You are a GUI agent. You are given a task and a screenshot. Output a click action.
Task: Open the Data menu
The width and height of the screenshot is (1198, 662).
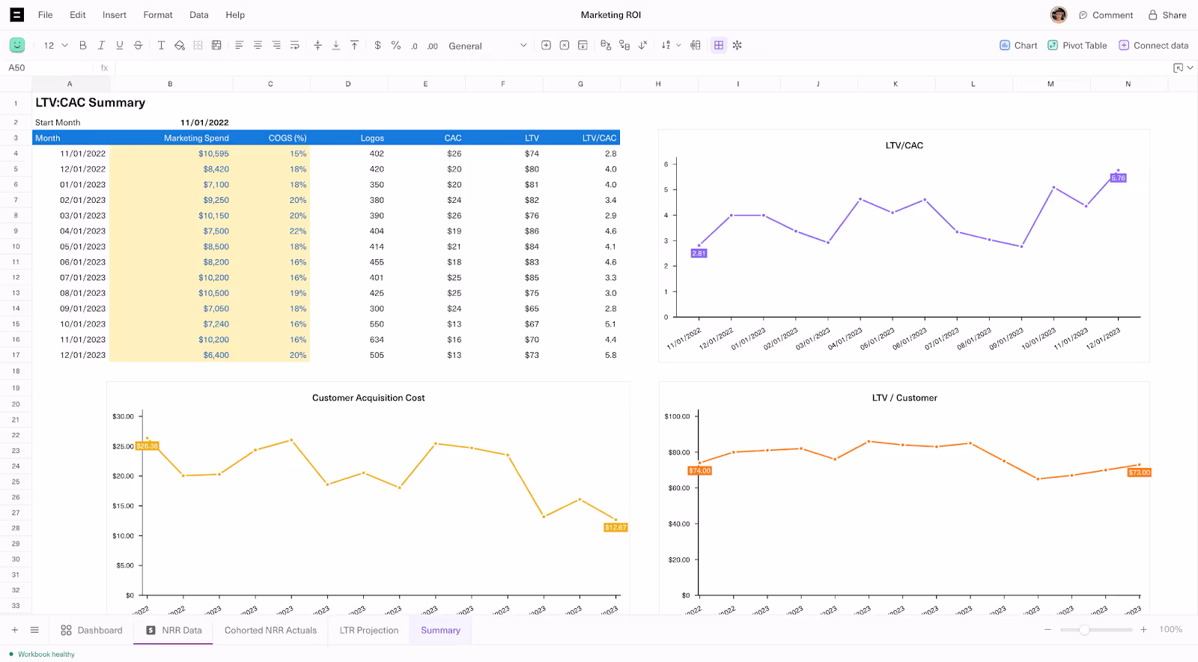pyautogui.click(x=199, y=15)
